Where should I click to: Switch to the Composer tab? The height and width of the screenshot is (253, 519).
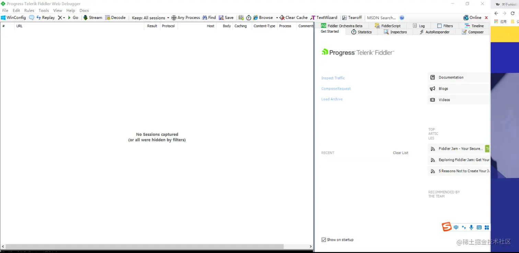click(x=473, y=32)
